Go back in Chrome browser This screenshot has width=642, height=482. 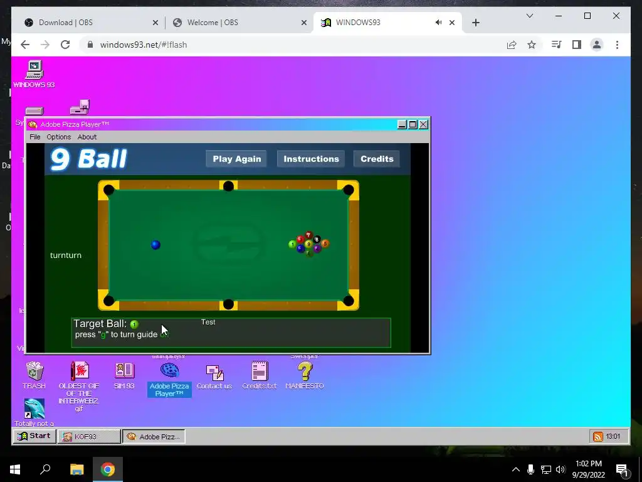[25, 45]
